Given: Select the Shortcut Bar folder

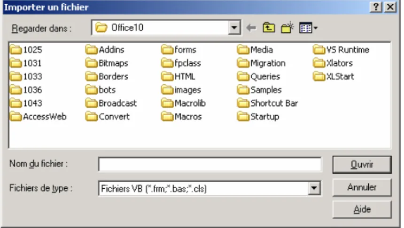Looking at the screenshot, I should click(x=268, y=103).
